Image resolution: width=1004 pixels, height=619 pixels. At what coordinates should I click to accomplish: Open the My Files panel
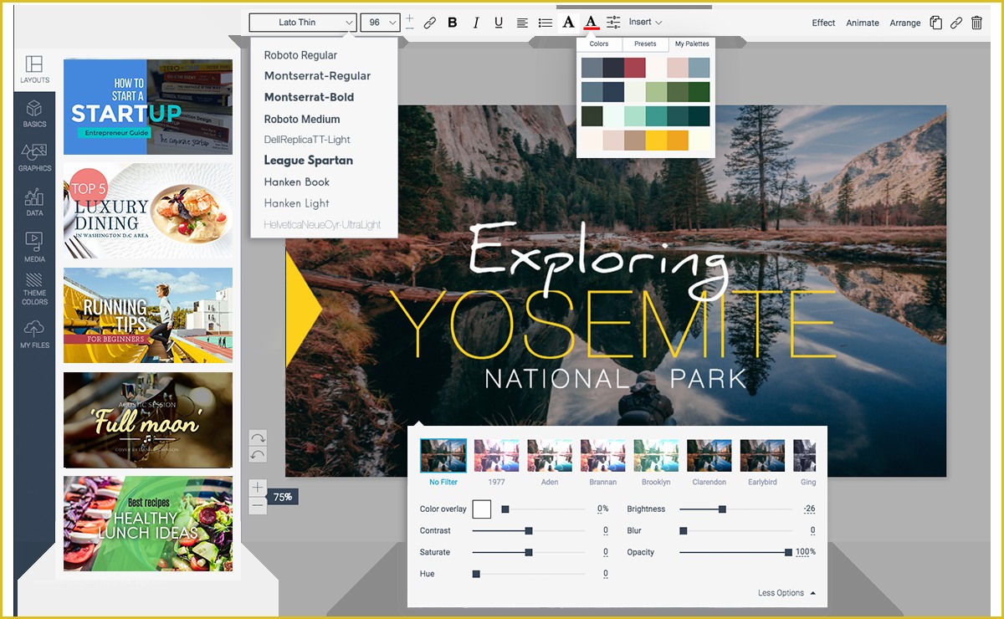34,334
